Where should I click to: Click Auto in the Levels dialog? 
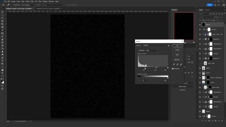pyautogui.click(x=177, y=55)
